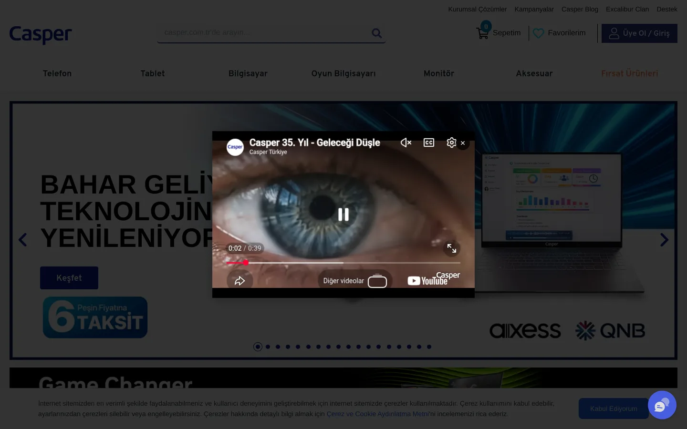Viewport: 687px width, 429px height.
Task: Open the Bilgisayar menu
Action: pos(248,73)
